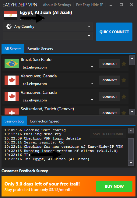137x198 pixels.
Task: Maximize the EasyHideIP window
Action: tap(121, 5)
